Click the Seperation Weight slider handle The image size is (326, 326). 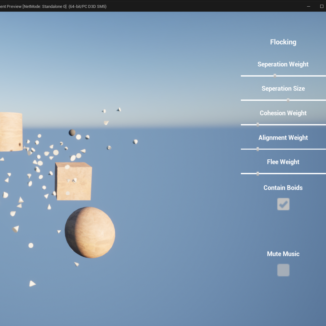[275, 76]
